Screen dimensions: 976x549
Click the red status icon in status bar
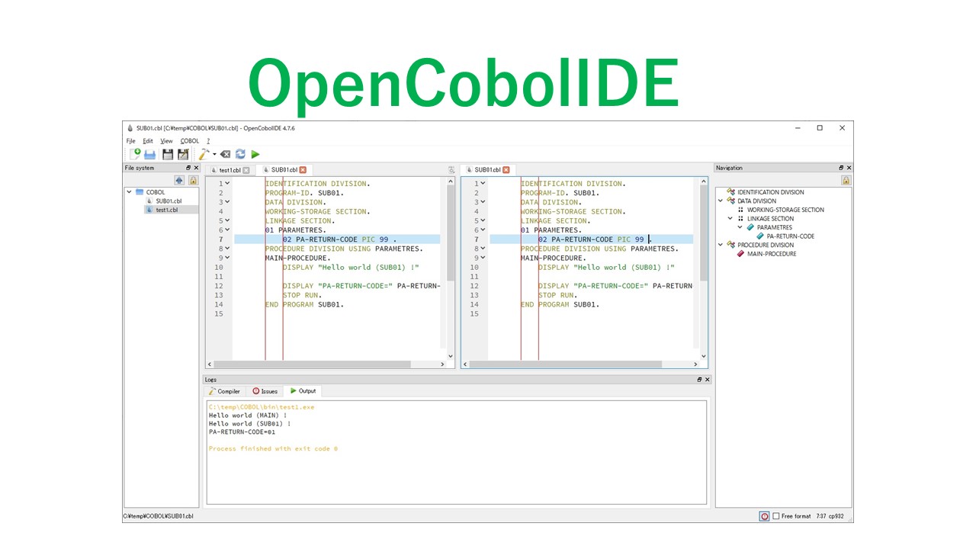tap(765, 516)
